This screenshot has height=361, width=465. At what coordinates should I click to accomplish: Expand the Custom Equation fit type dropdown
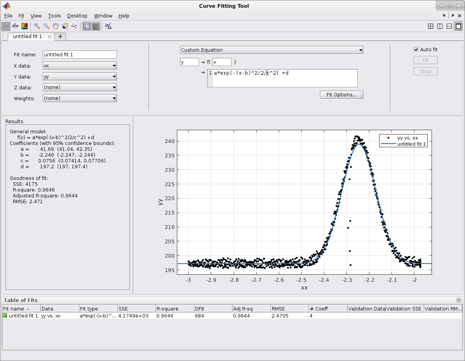point(271,50)
